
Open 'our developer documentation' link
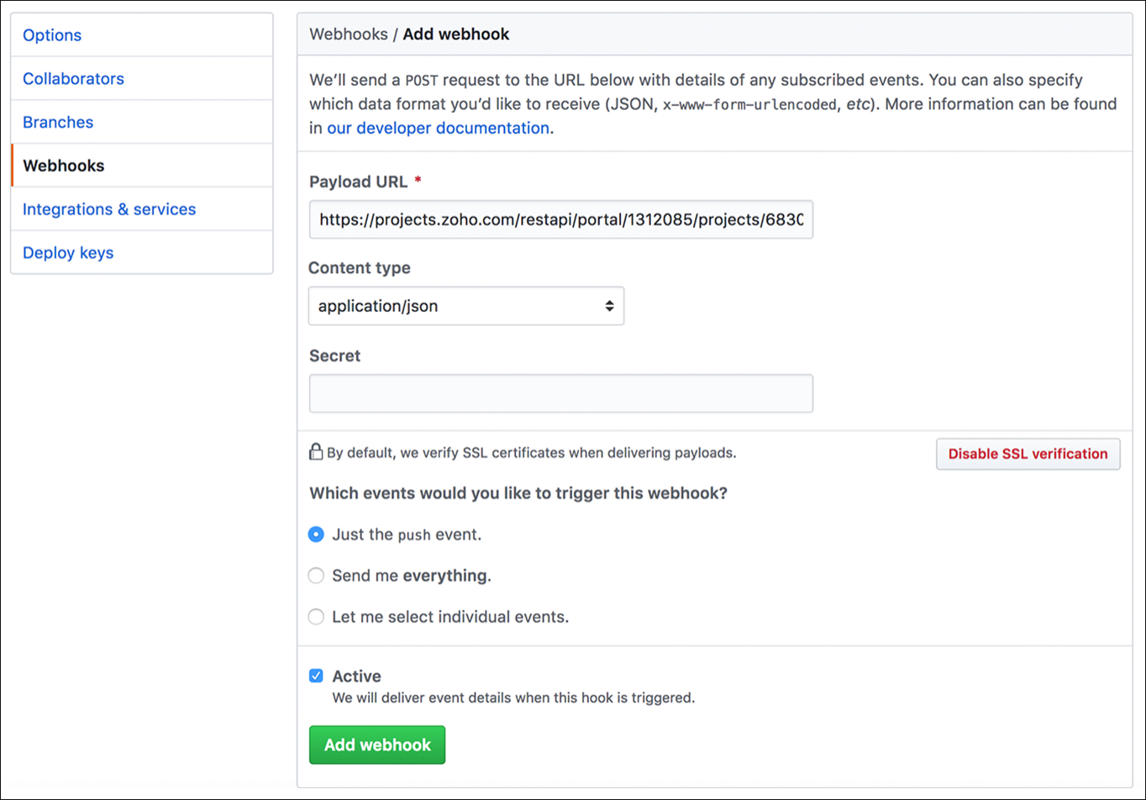438,129
